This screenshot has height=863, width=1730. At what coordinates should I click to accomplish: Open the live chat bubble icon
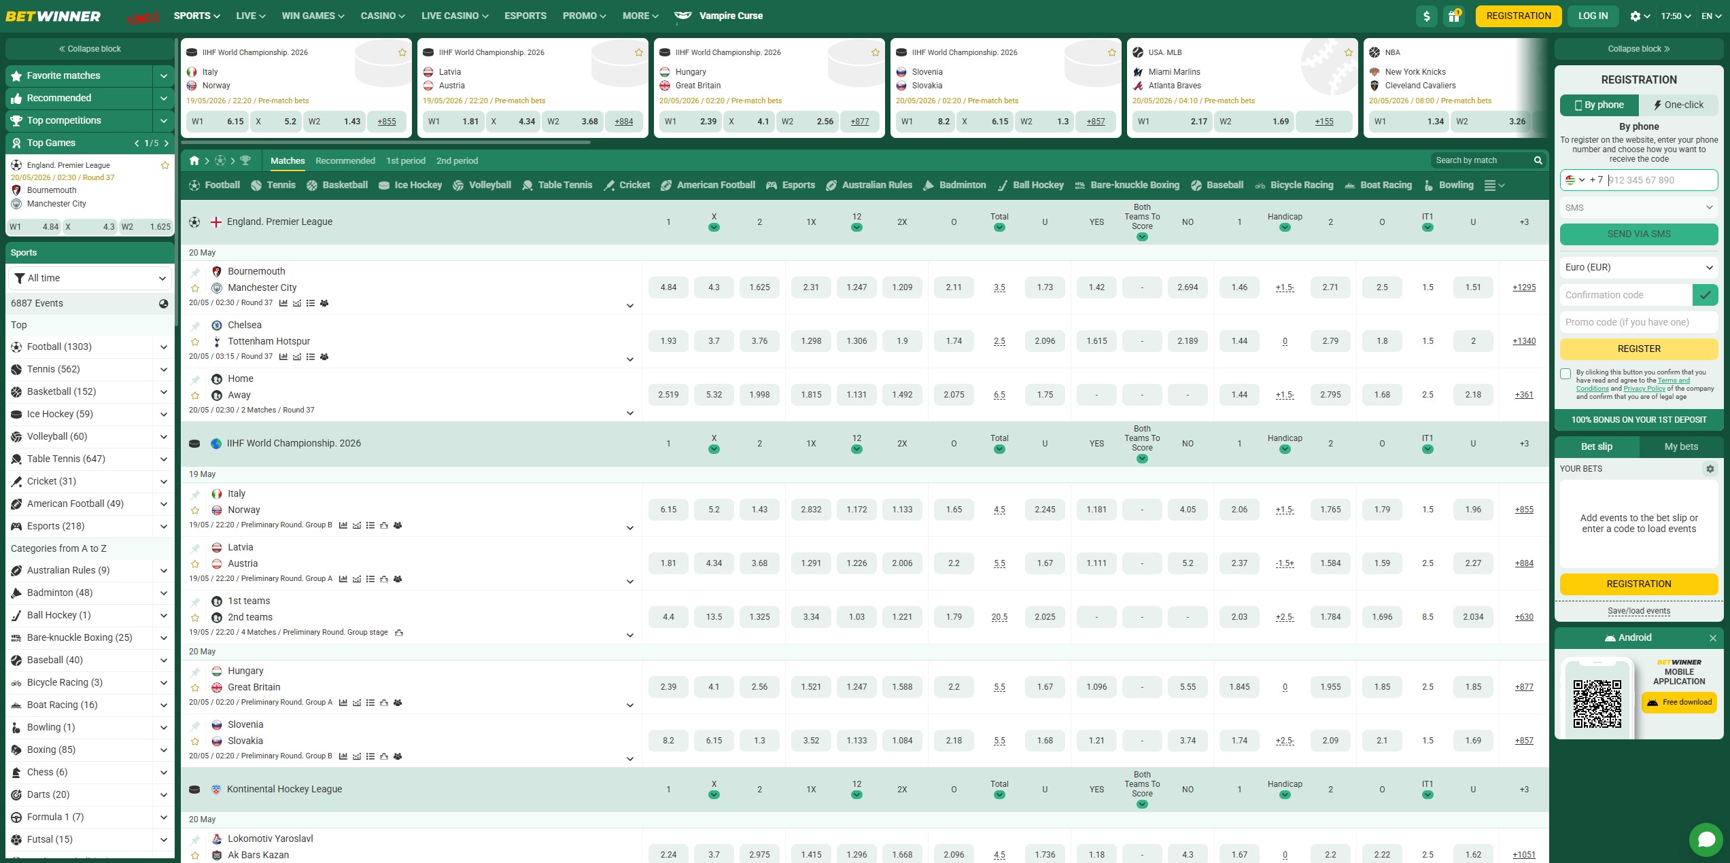click(1706, 839)
